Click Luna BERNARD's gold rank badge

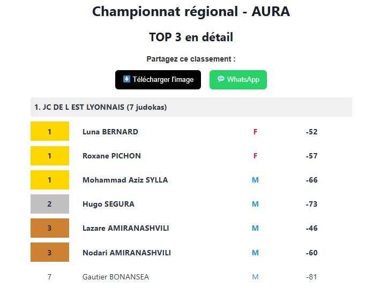50,132
